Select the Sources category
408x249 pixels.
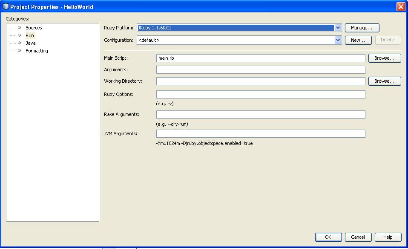34,28
